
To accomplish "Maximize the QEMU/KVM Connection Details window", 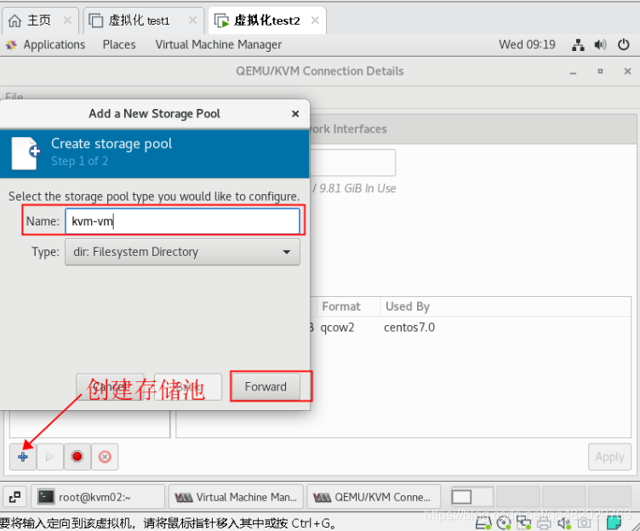I will (x=600, y=71).
